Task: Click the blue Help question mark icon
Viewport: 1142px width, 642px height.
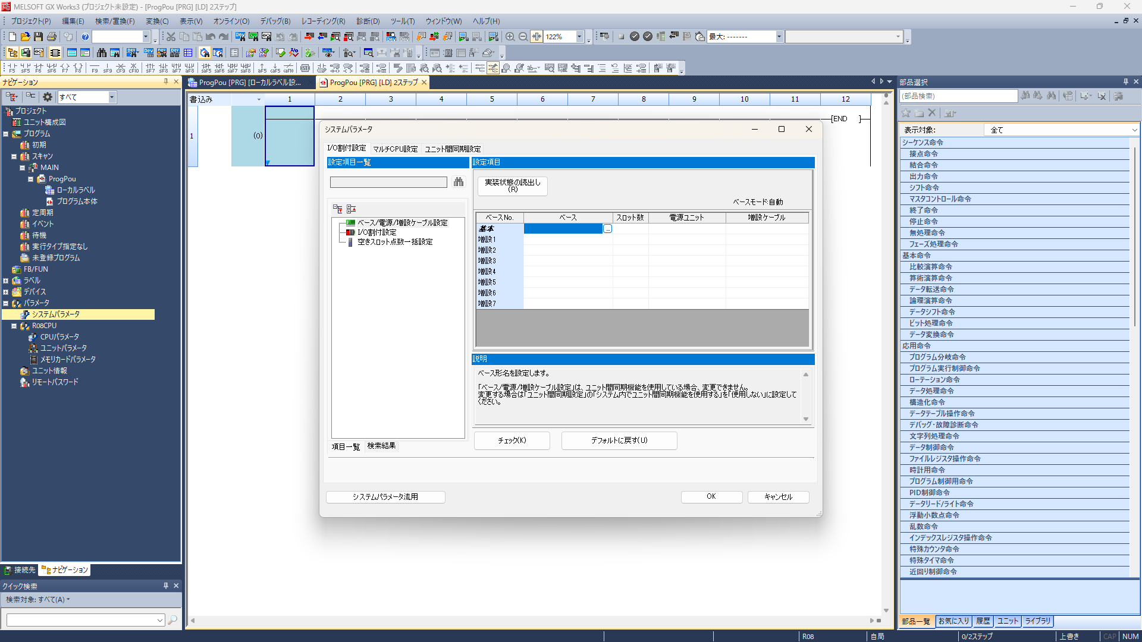Action: (x=85, y=37)
